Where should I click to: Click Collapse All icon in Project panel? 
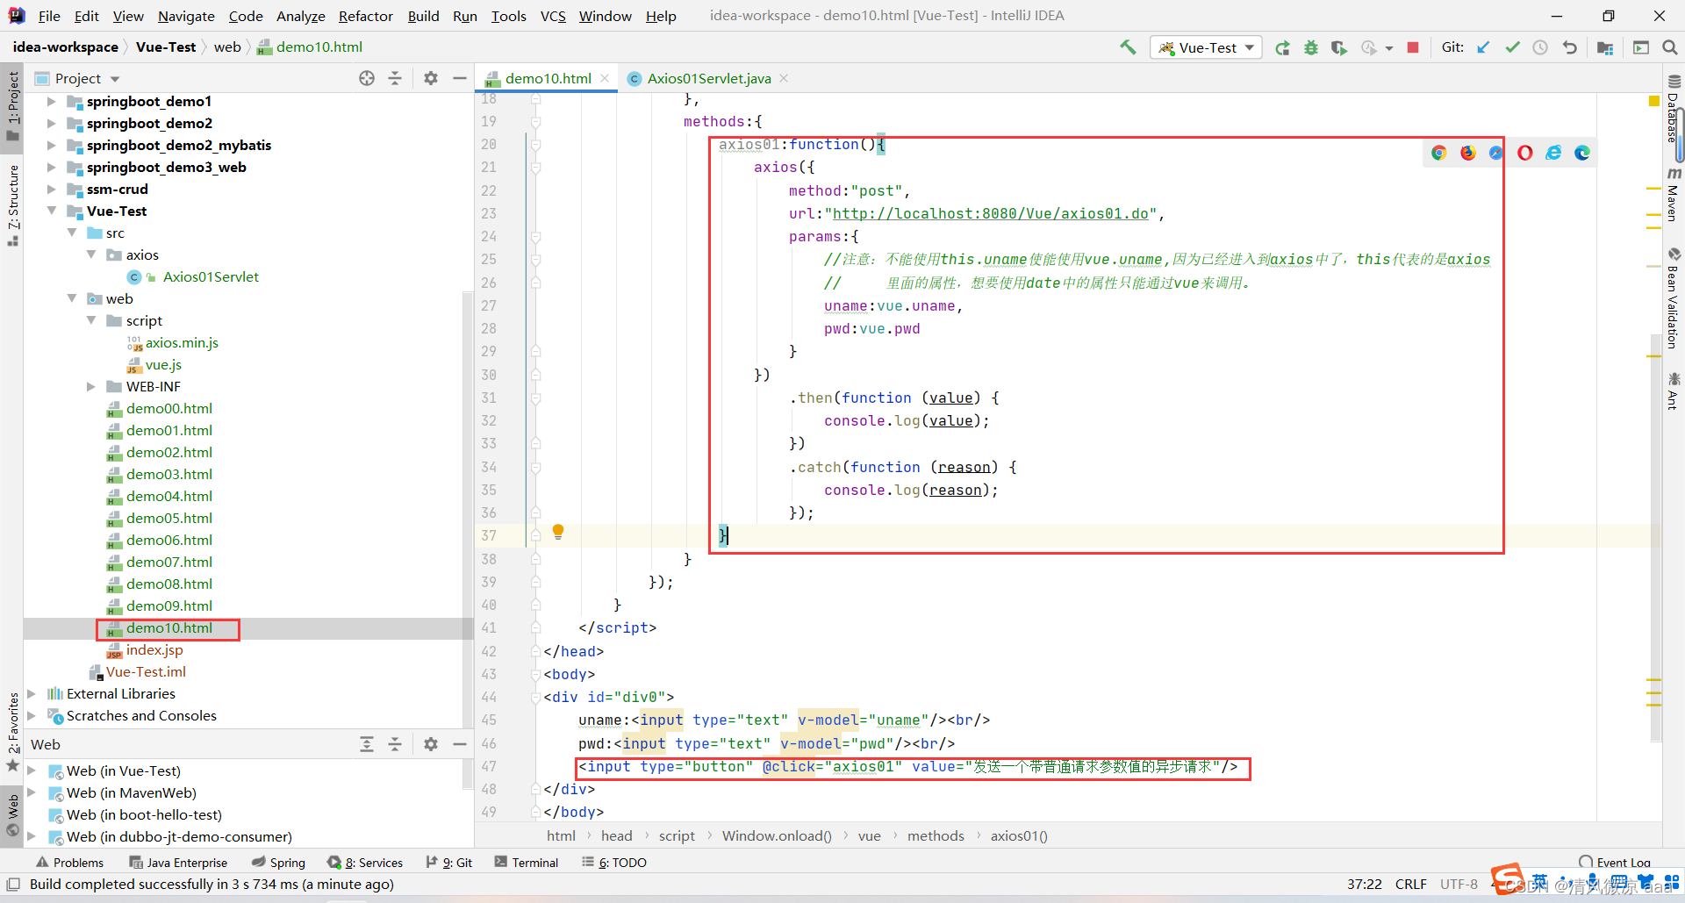pos(395,78)
